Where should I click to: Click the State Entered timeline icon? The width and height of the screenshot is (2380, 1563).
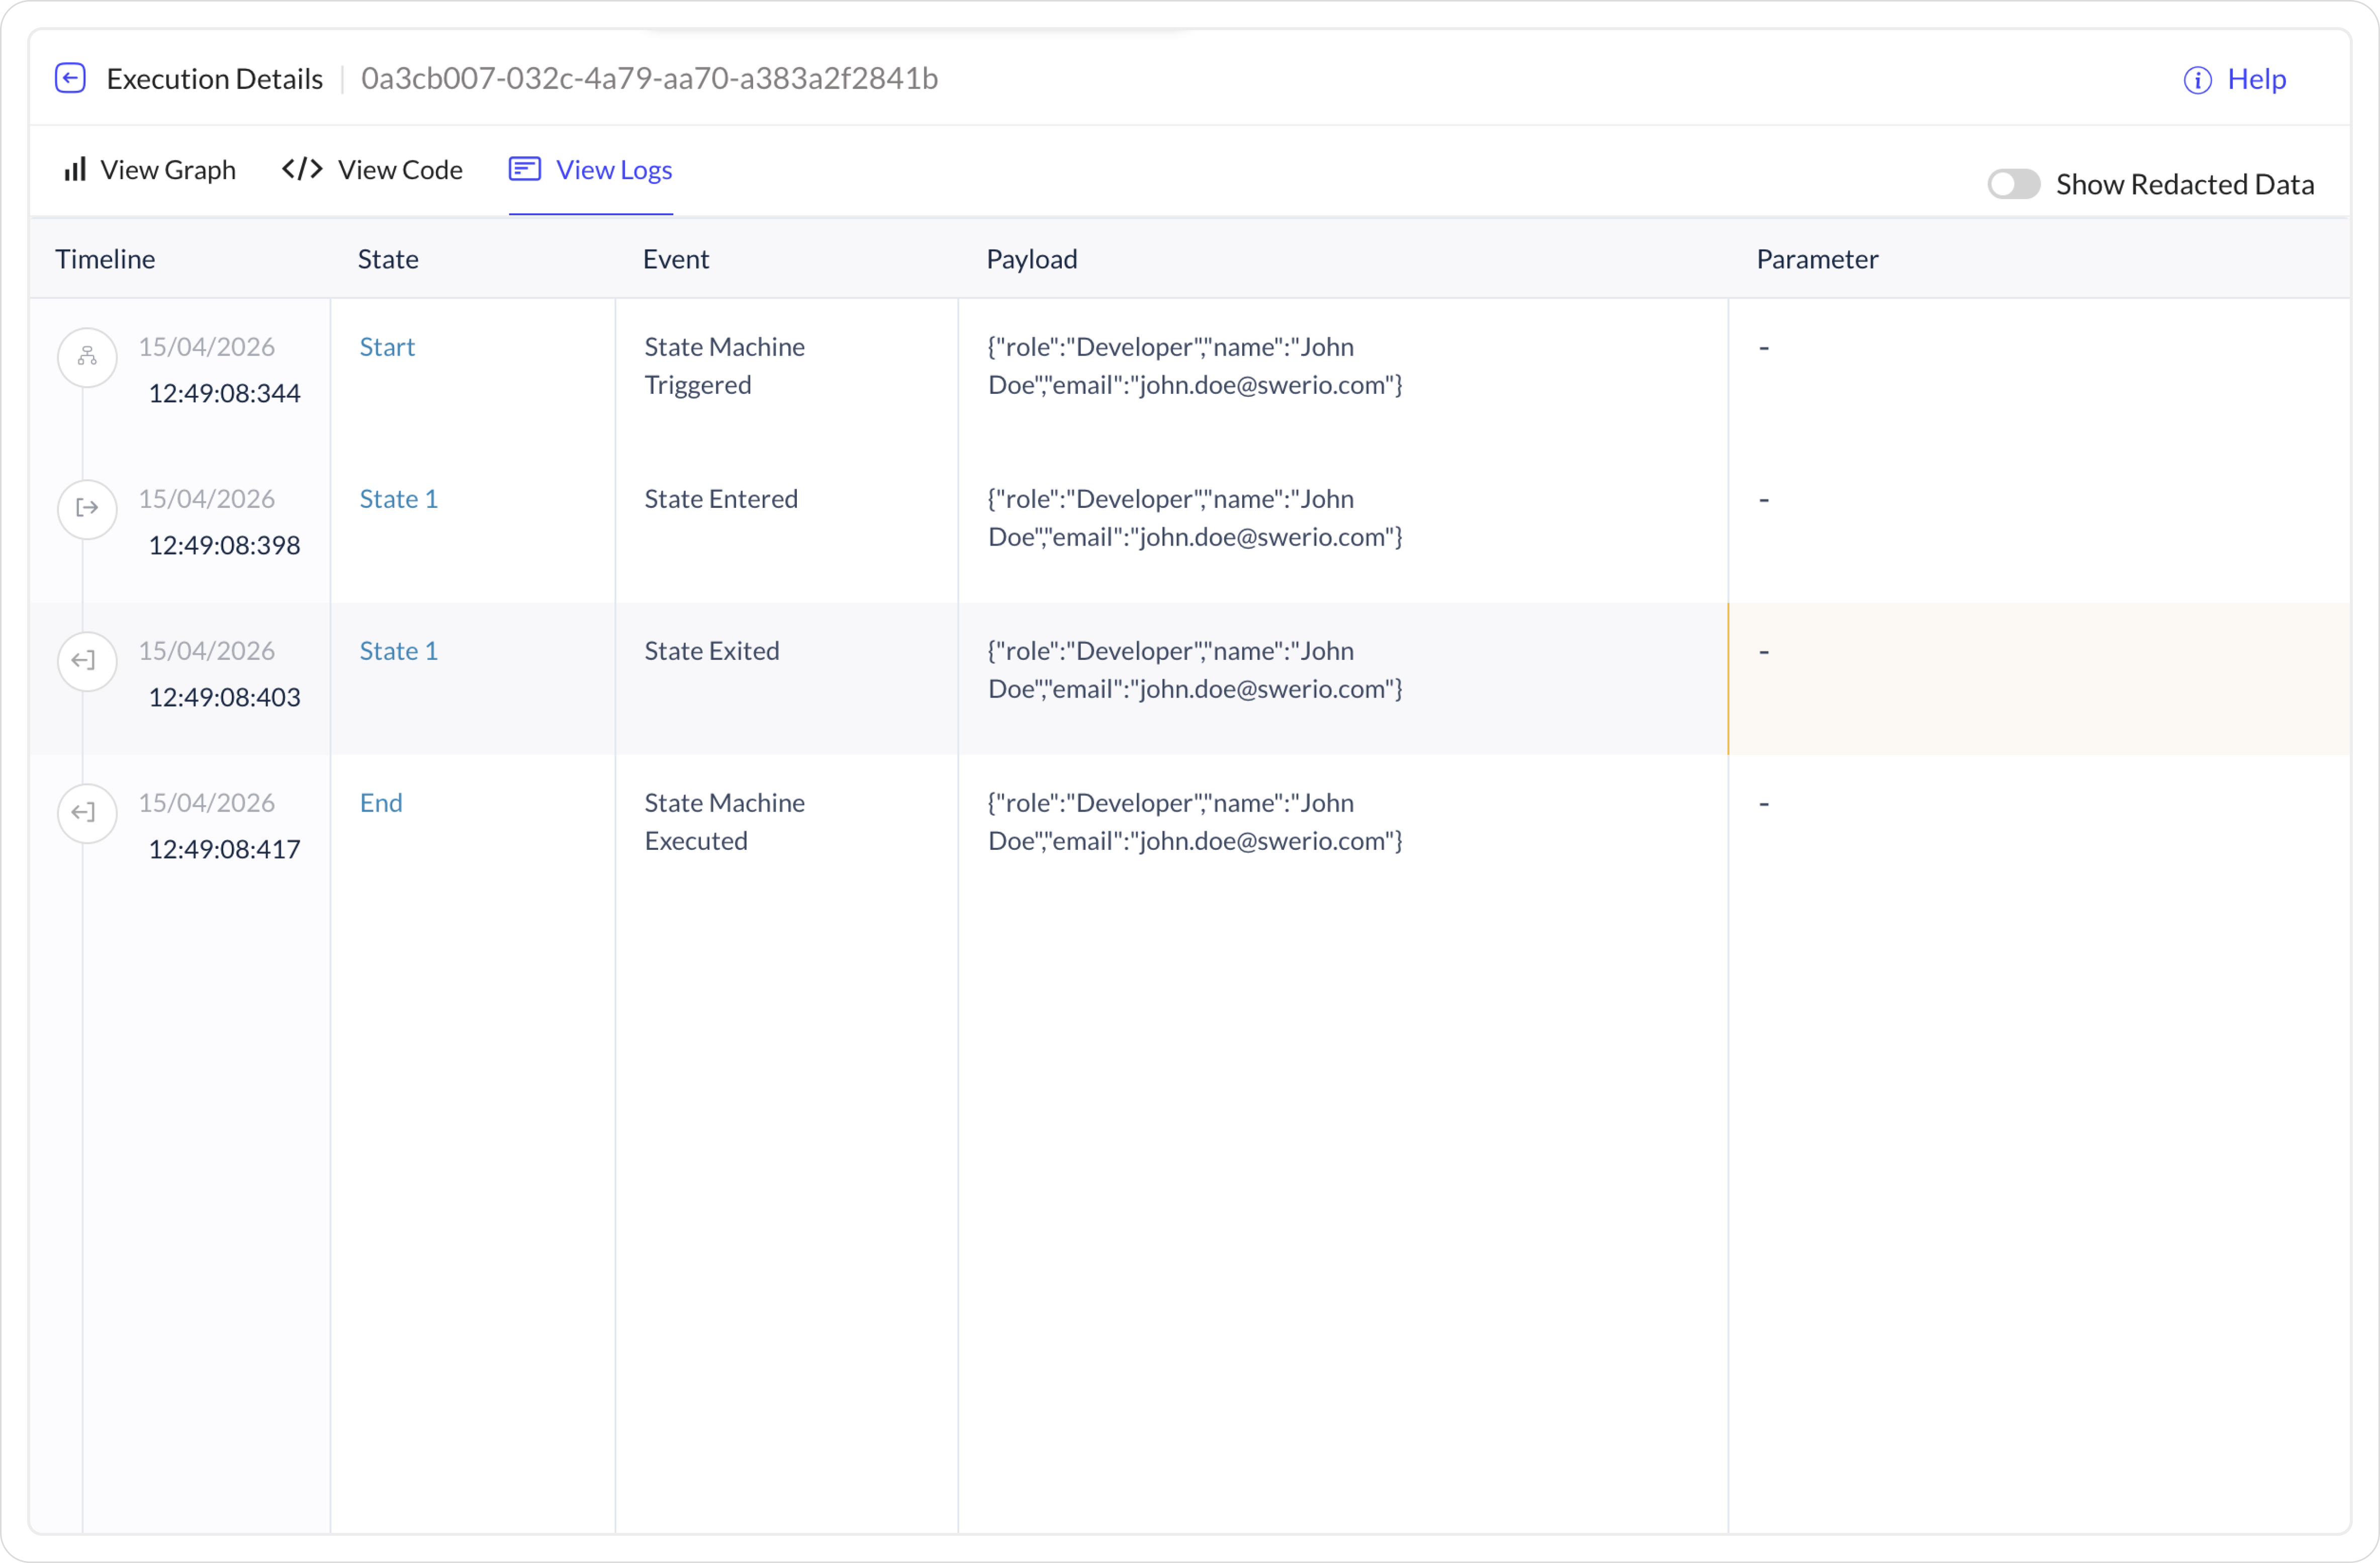point(87,509)
